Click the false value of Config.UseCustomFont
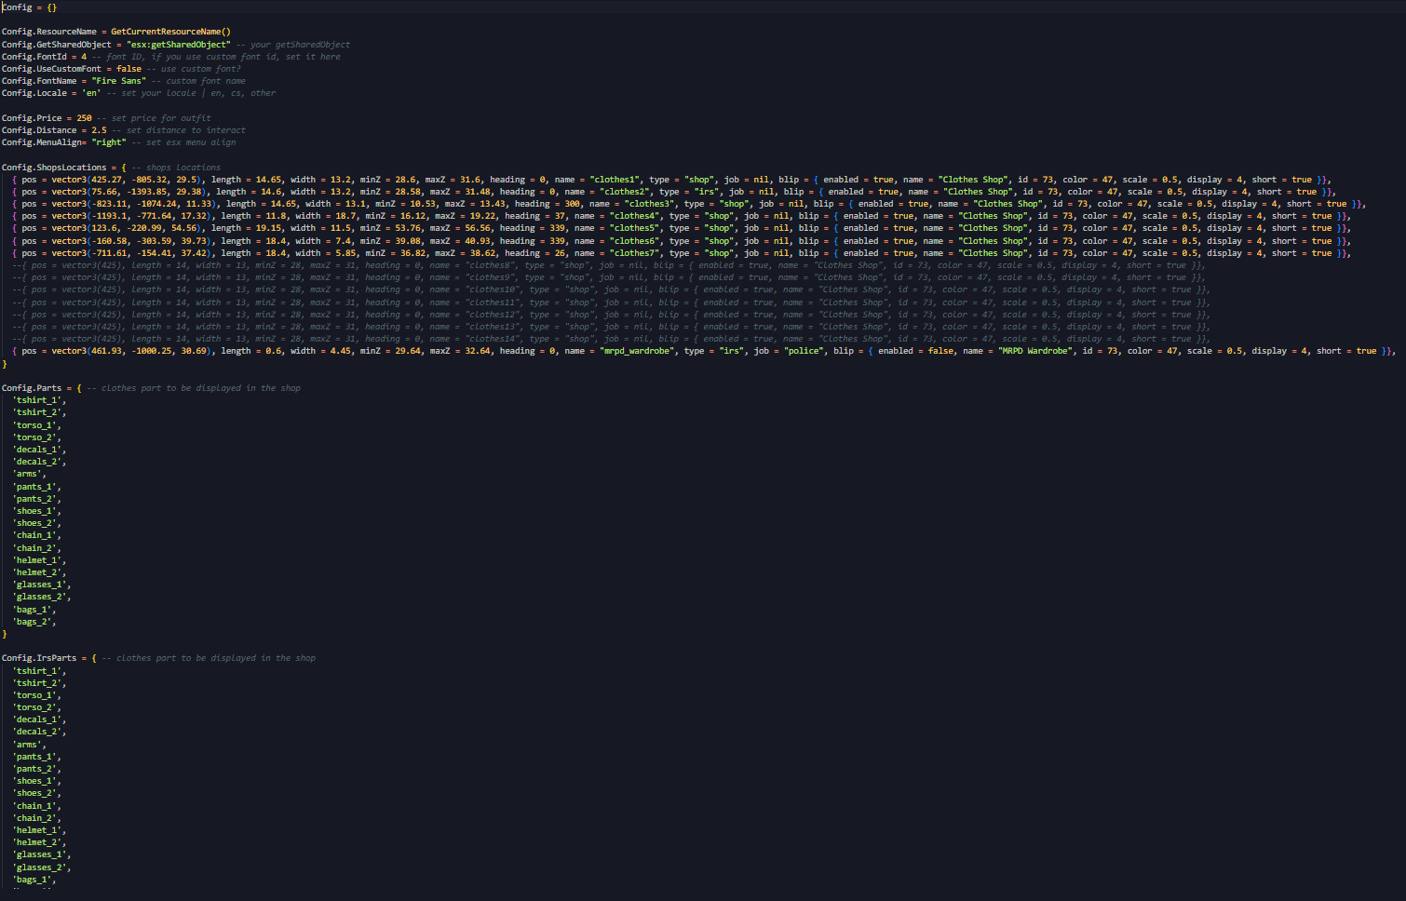1406x901 pixels. (x=128, y=69)
